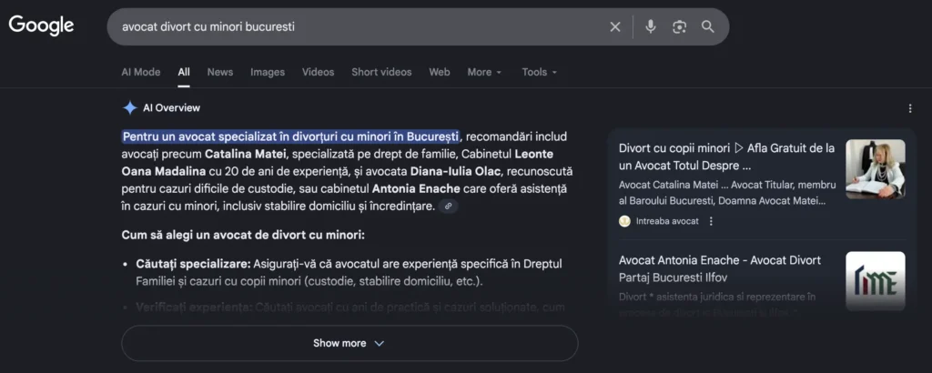Click the AI Overview sparkle icon
Image resolution: width=932 pixels, height=373 pixels.
click(129, 108)
